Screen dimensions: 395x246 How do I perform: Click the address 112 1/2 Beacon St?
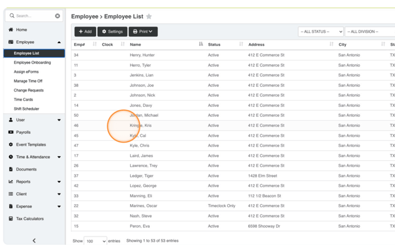(265, 196)
